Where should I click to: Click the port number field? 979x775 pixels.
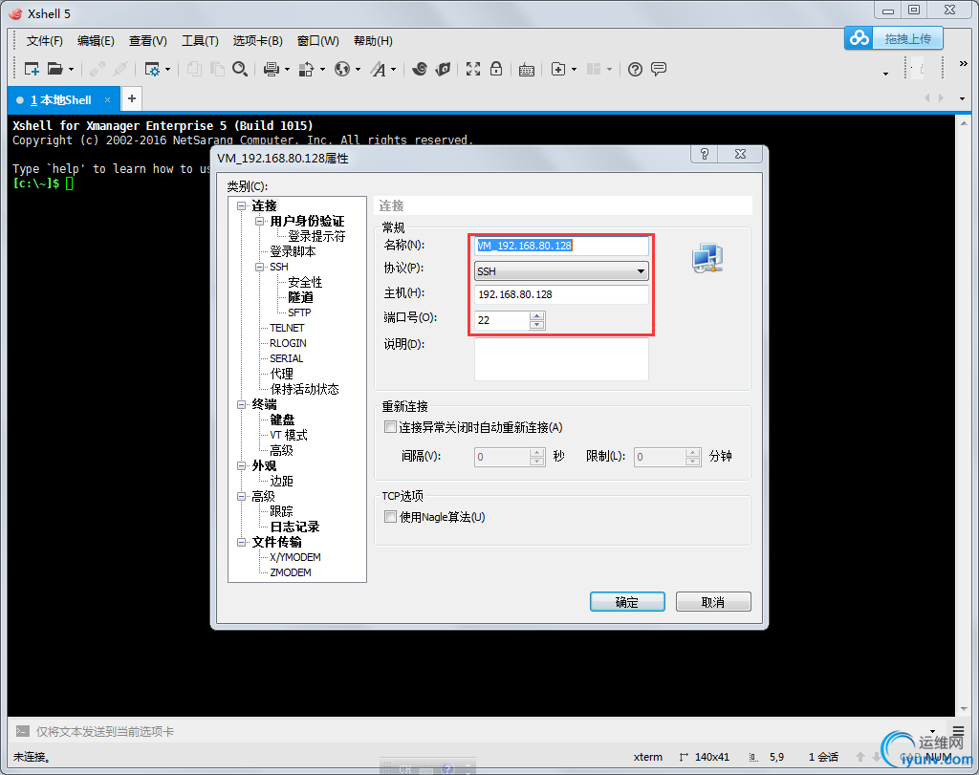502,320
